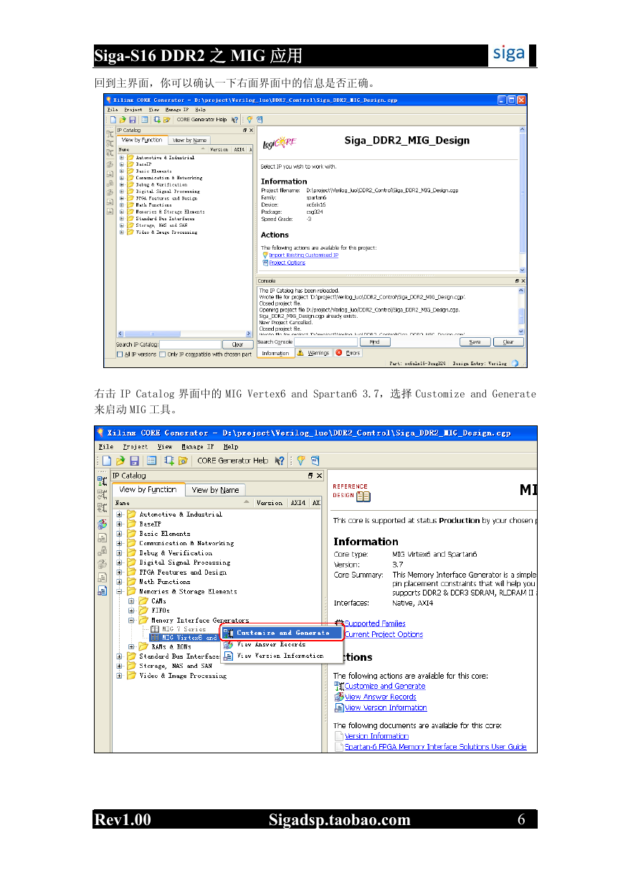Click the 'Design Entry: Verilog' status bar text

(x=480, y=363)
